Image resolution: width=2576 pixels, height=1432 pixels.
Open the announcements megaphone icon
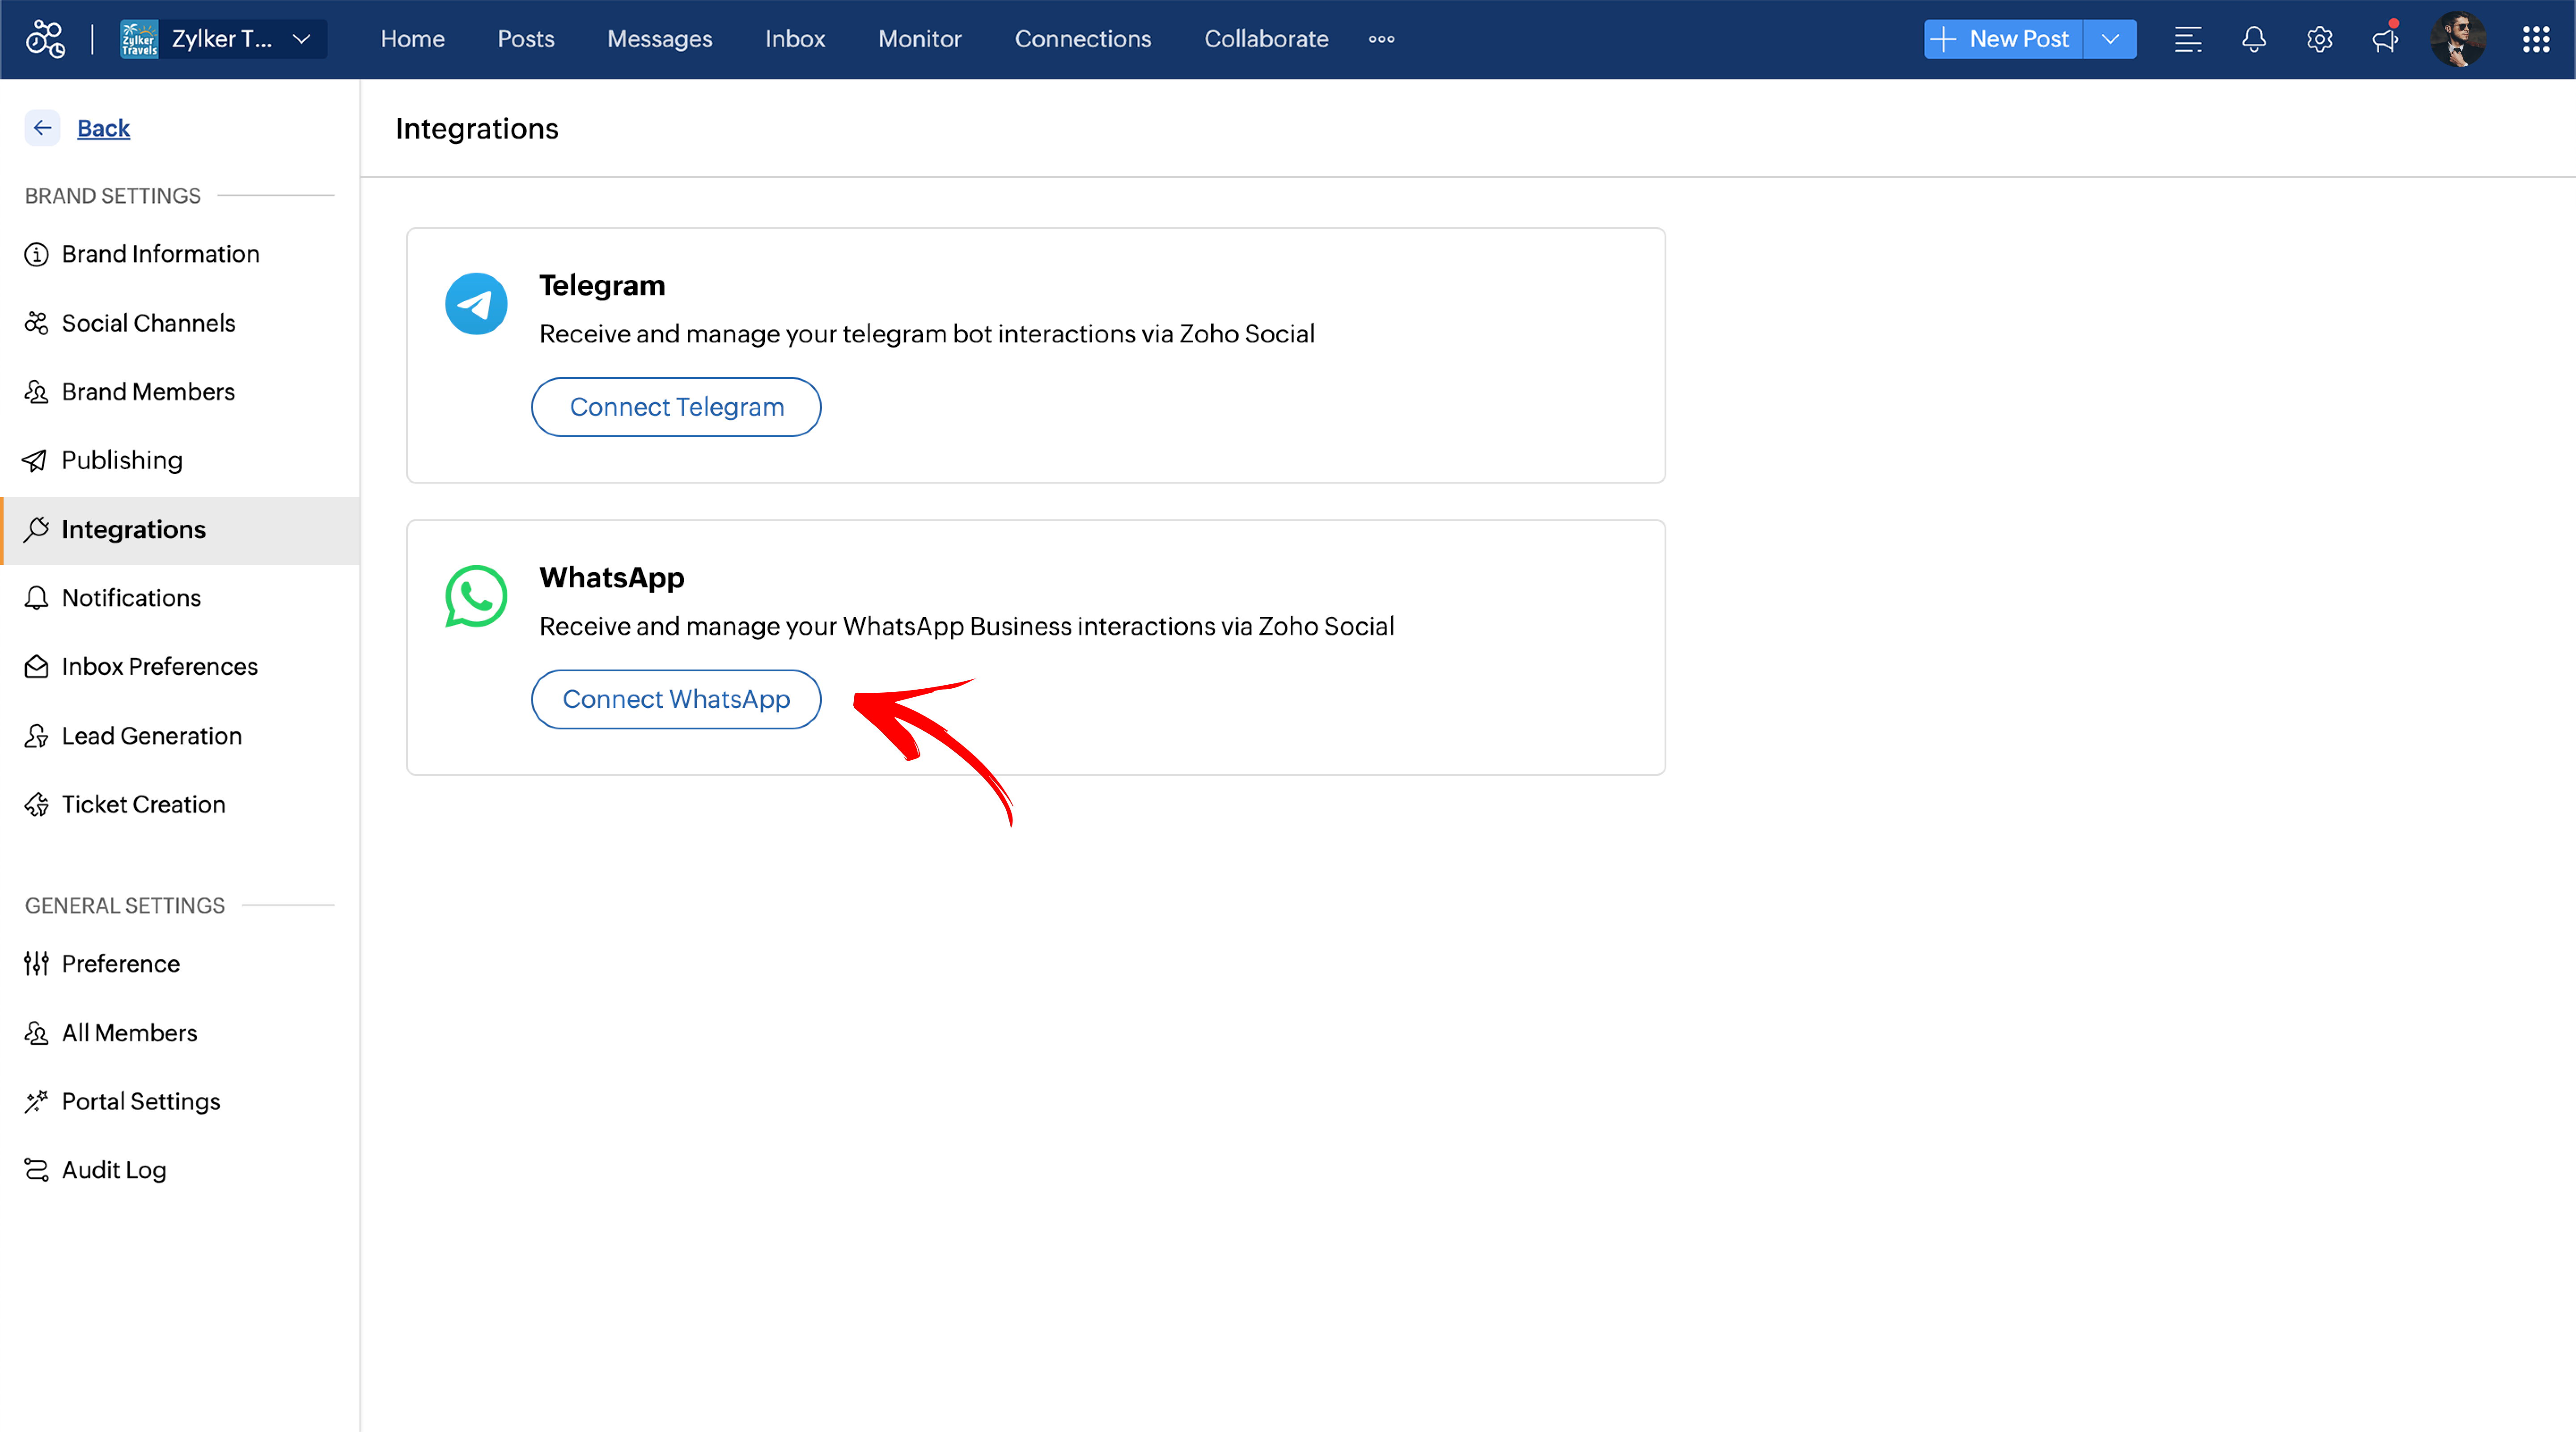tap(2385, 39)
